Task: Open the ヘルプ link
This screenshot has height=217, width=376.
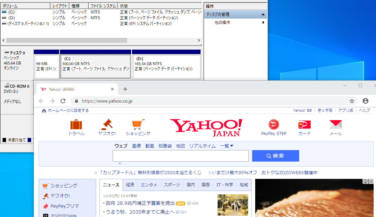Action: pyautogui.click(x=364, y=110)
